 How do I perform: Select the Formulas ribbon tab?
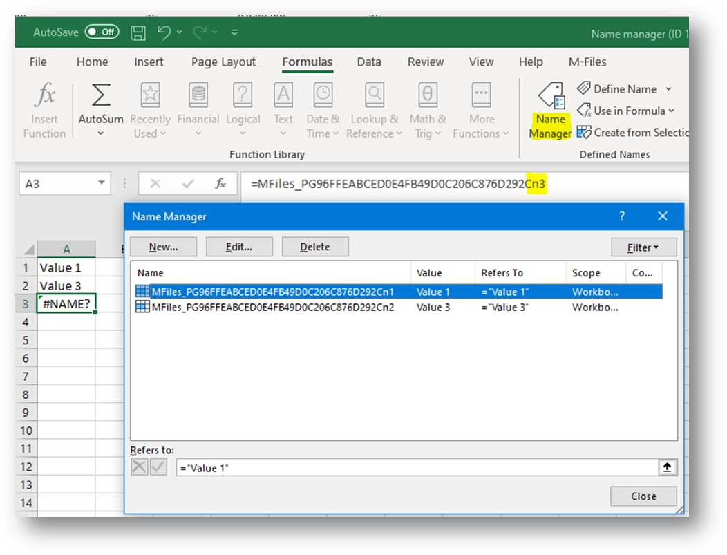pos(308,62)
